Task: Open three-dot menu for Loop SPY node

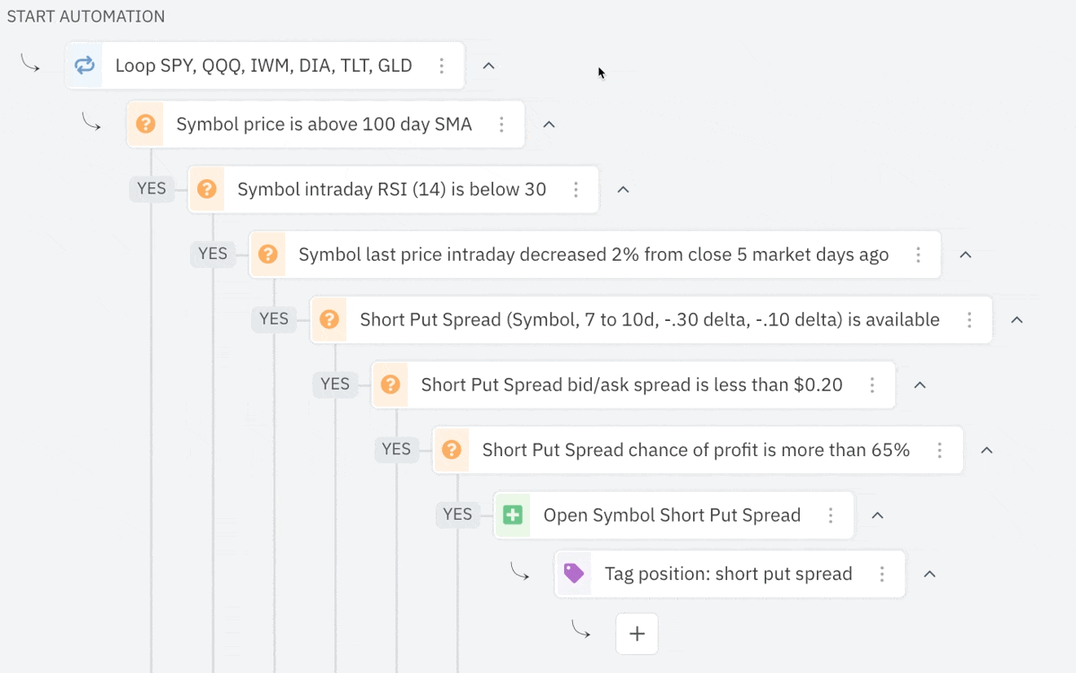Action: click(441, 65)
